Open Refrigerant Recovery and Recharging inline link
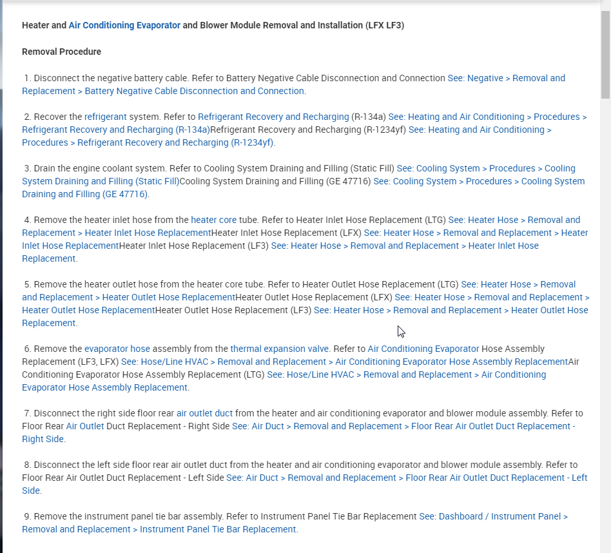Viewport: 611px width, 553px height. click(273, 117)
